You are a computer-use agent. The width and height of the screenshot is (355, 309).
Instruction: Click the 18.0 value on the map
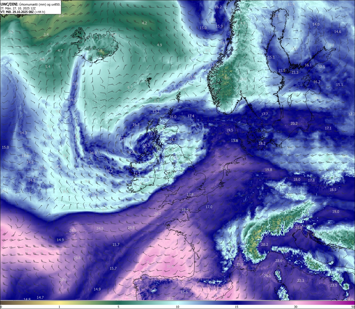pos(297,180)
